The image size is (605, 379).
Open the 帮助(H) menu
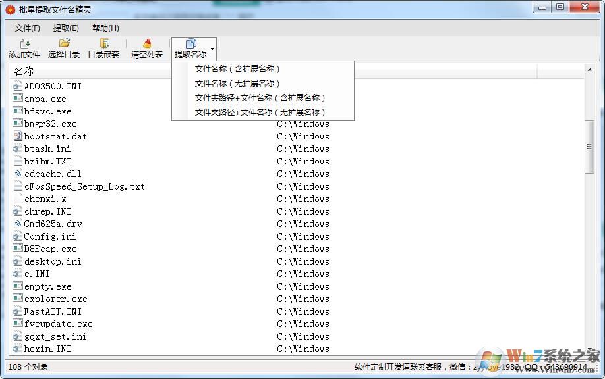click(104, 28)
